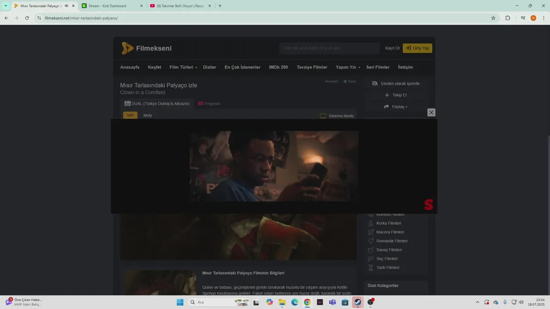Screen dimensions: 550x309
Task: Close the ad overlay with the X button
Action: tap(431, 112)
